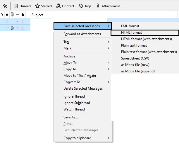Screen dimensions: 179x148
Task: Sort messages by Subject column
Action: [x=37, y=15]
